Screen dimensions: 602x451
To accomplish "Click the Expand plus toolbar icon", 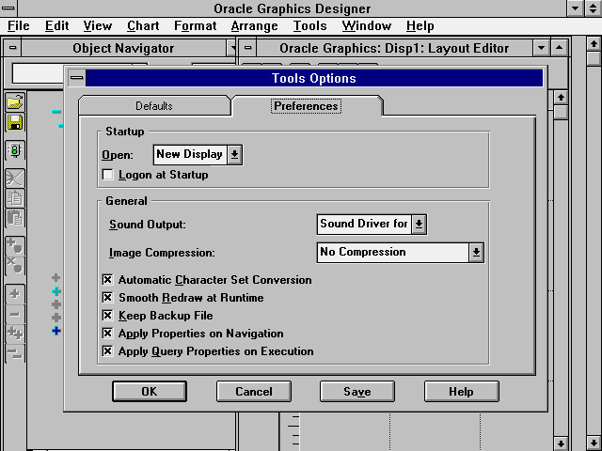I will [14, 293].
